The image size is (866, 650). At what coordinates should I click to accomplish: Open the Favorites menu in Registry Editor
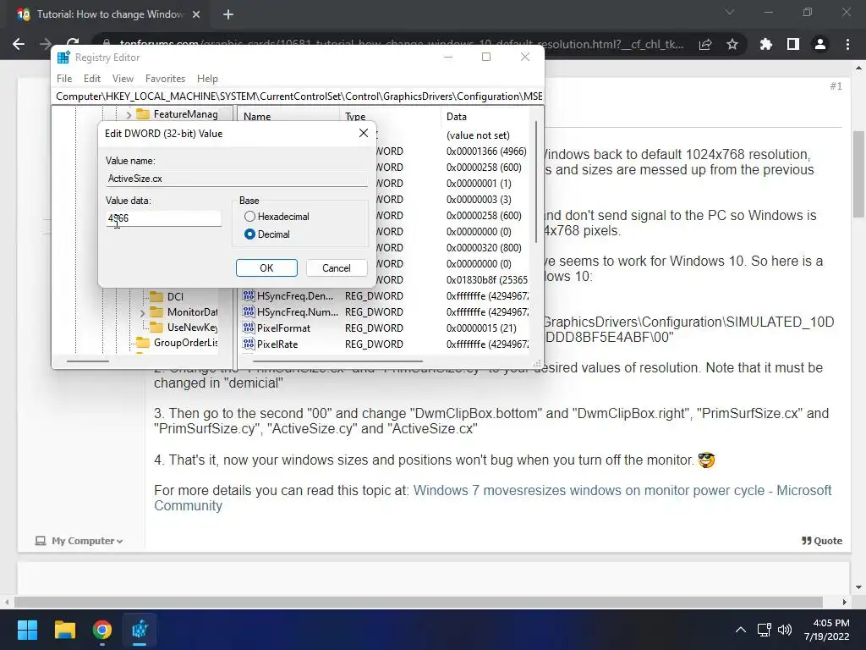click(165, 79)
